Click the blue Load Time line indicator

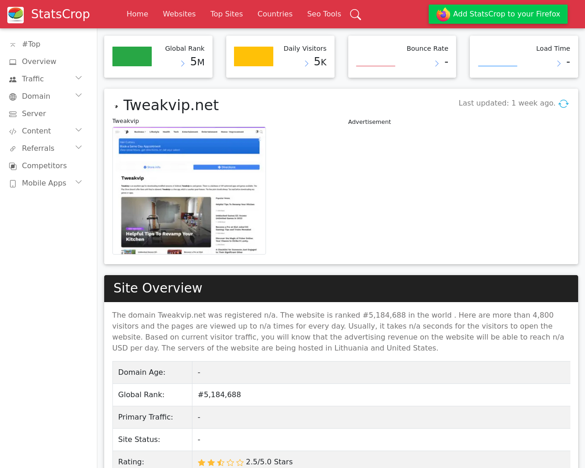click(x=498, y=66)
